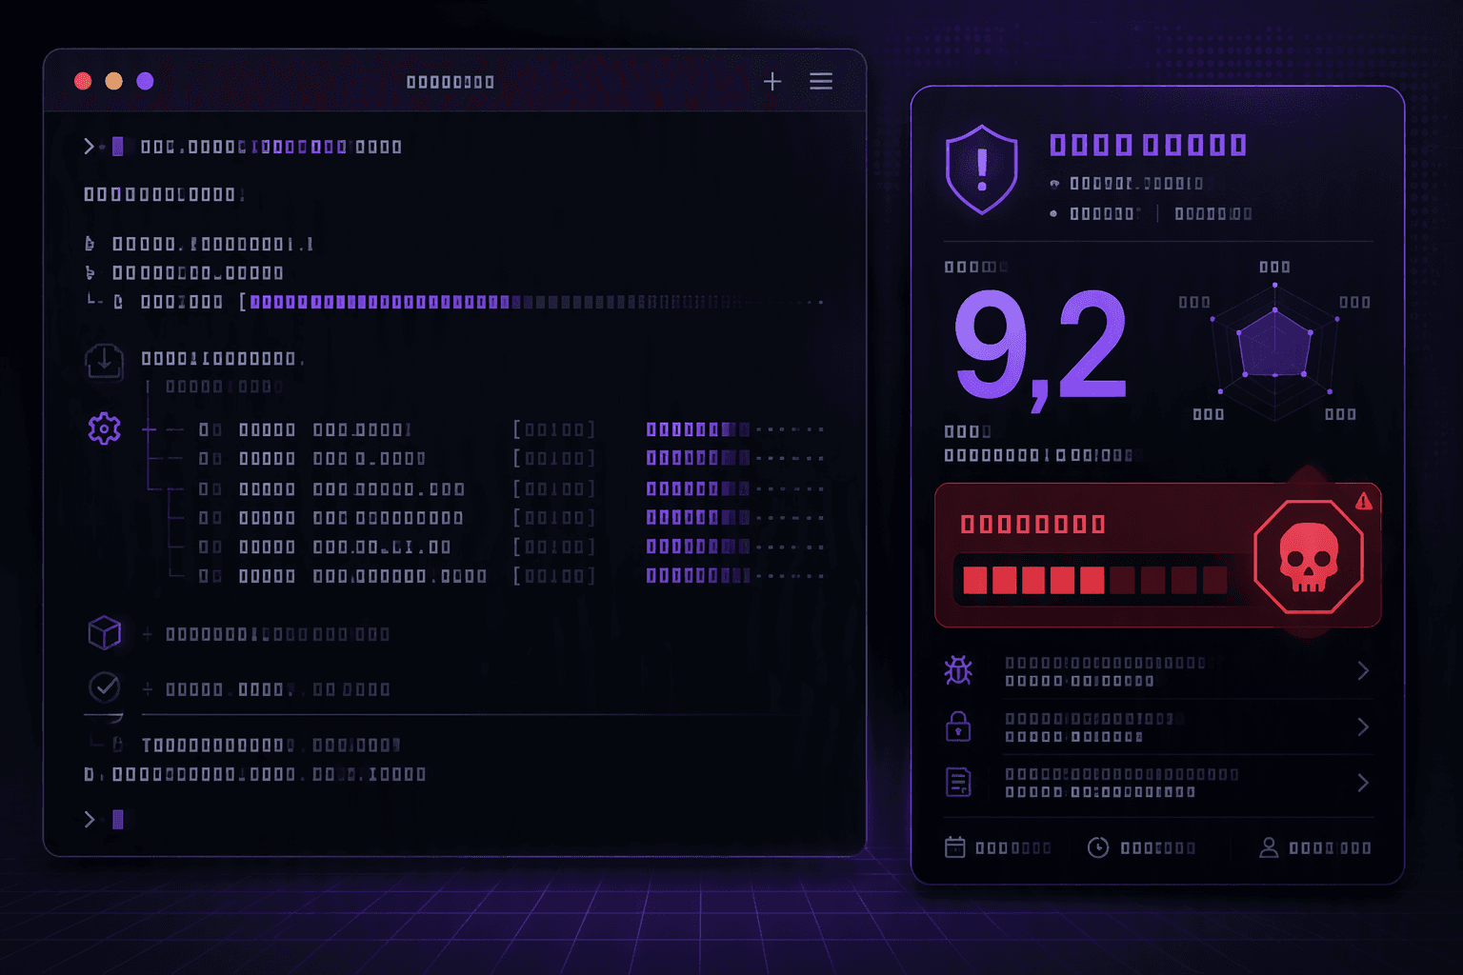
Task: Click the user profile icon in the card footer
Action: point(1269,847)
